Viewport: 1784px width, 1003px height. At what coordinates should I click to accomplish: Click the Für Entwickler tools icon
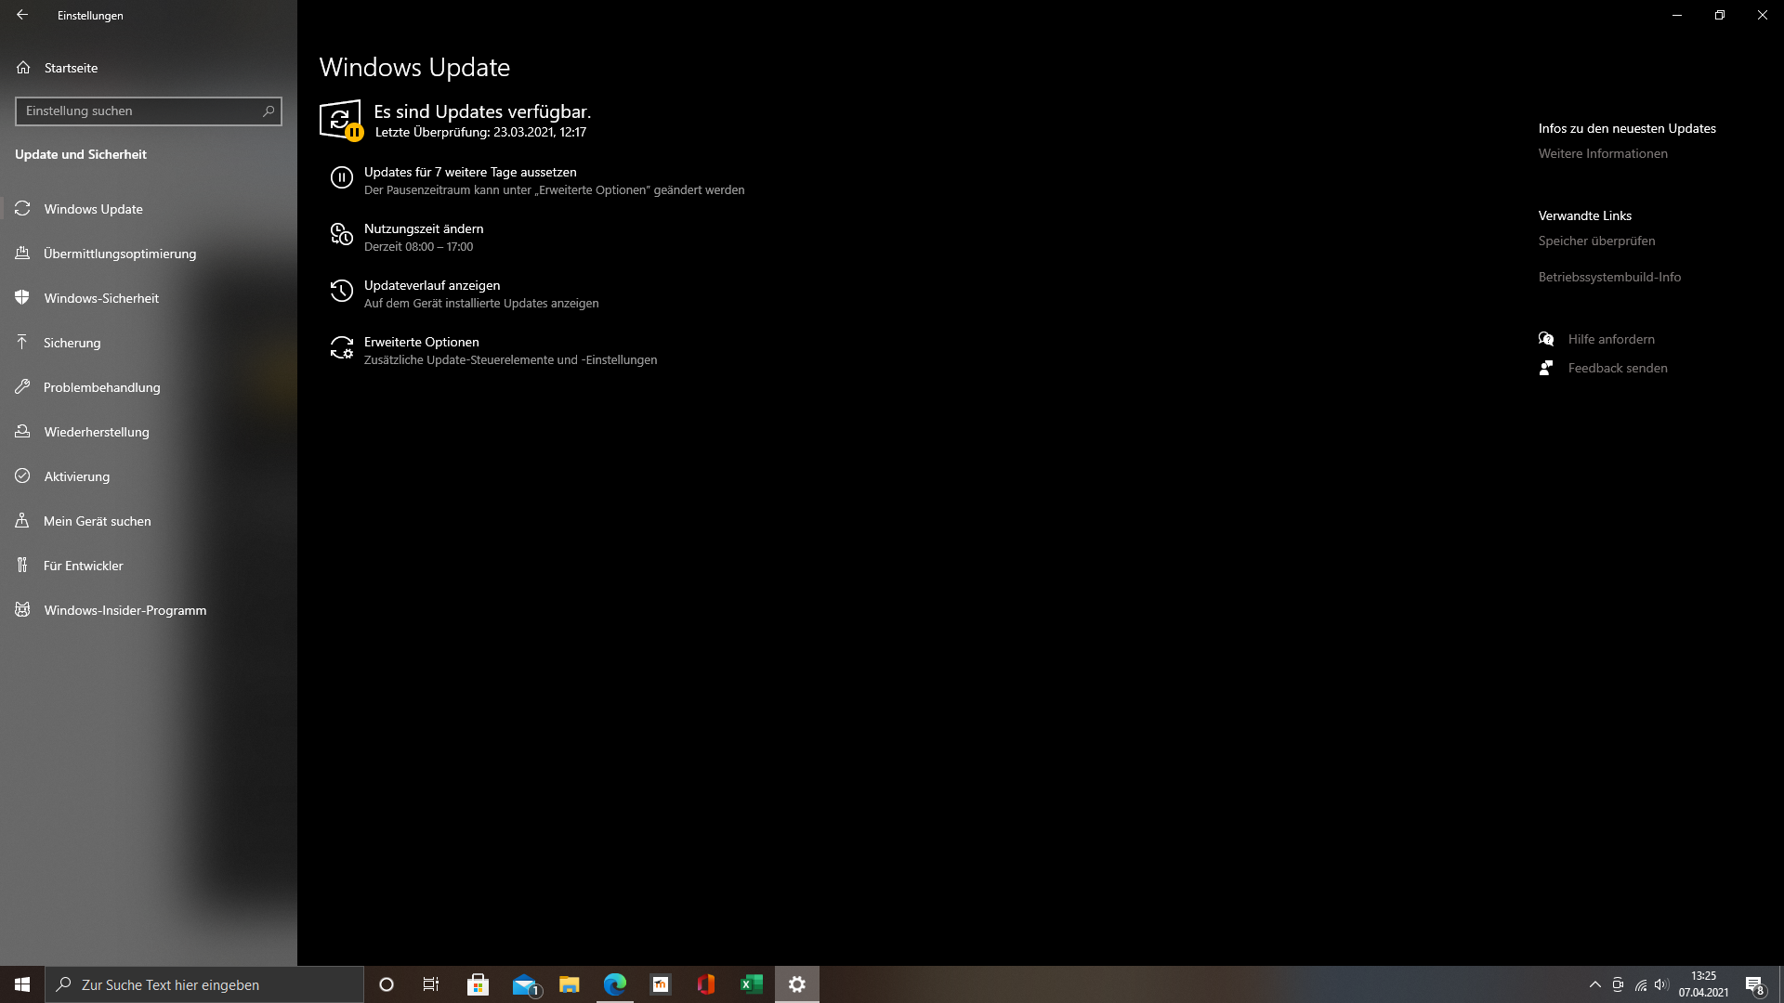tap(22, 565)
